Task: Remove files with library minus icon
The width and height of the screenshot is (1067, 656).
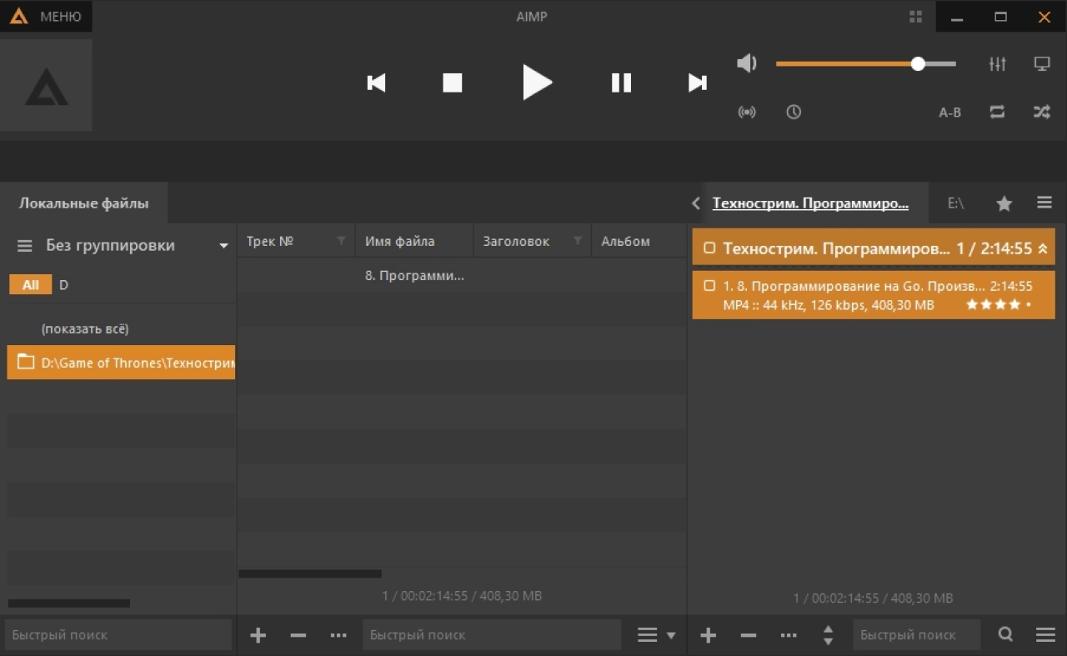Action: [298, 635]
